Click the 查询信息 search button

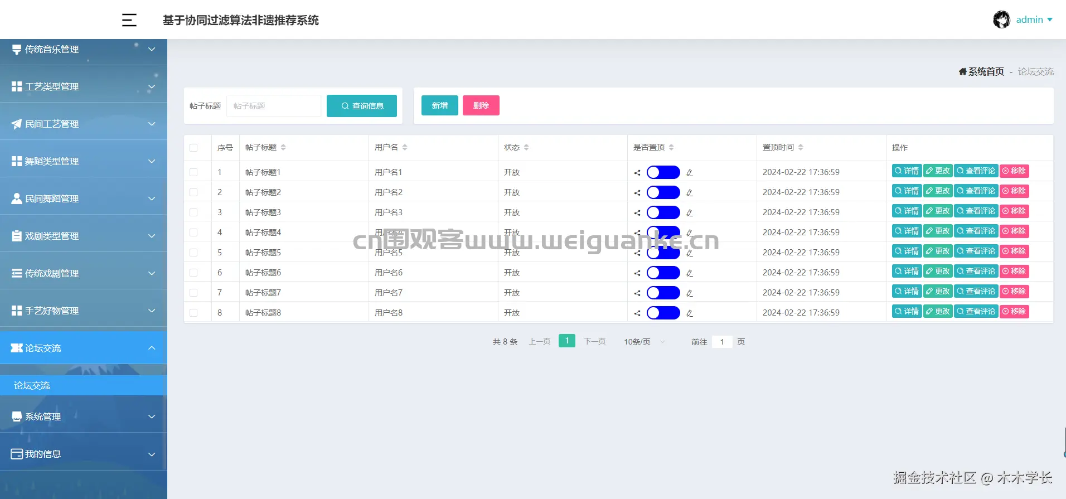(x=362, y=106)
